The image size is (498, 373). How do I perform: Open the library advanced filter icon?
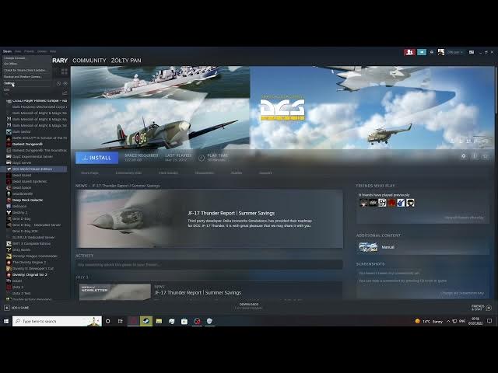tap(65, 93)
